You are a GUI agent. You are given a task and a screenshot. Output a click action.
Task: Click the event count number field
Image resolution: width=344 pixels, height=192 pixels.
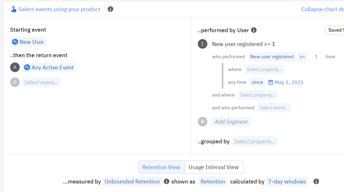(x=316, y=57)
